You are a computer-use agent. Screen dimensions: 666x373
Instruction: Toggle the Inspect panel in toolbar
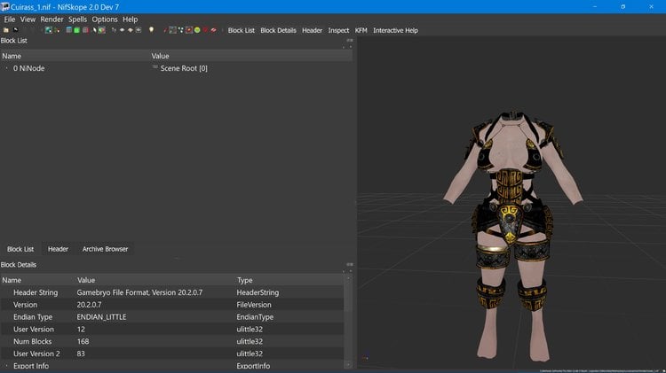(x=338, y=30)
